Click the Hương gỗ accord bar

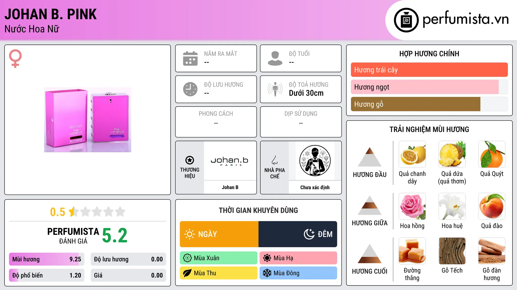coord(429,104)
